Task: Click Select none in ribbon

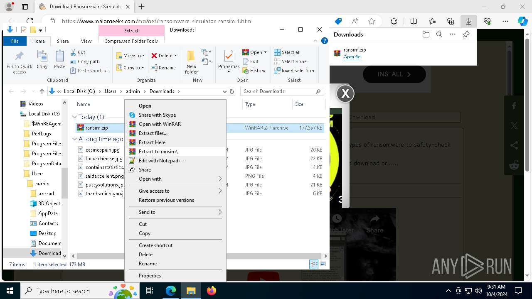Action: (x=290, y=61)
